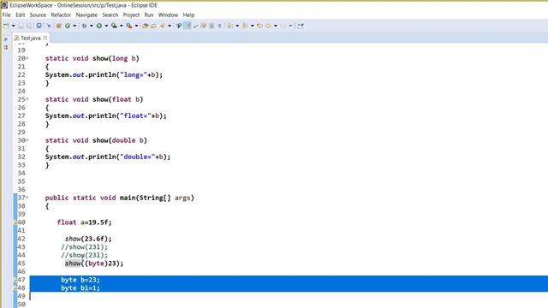The width and height of the screenshot is (548, 308).
Task: Collapse the show(double b) method at line 30
Action: pos(27,140)
